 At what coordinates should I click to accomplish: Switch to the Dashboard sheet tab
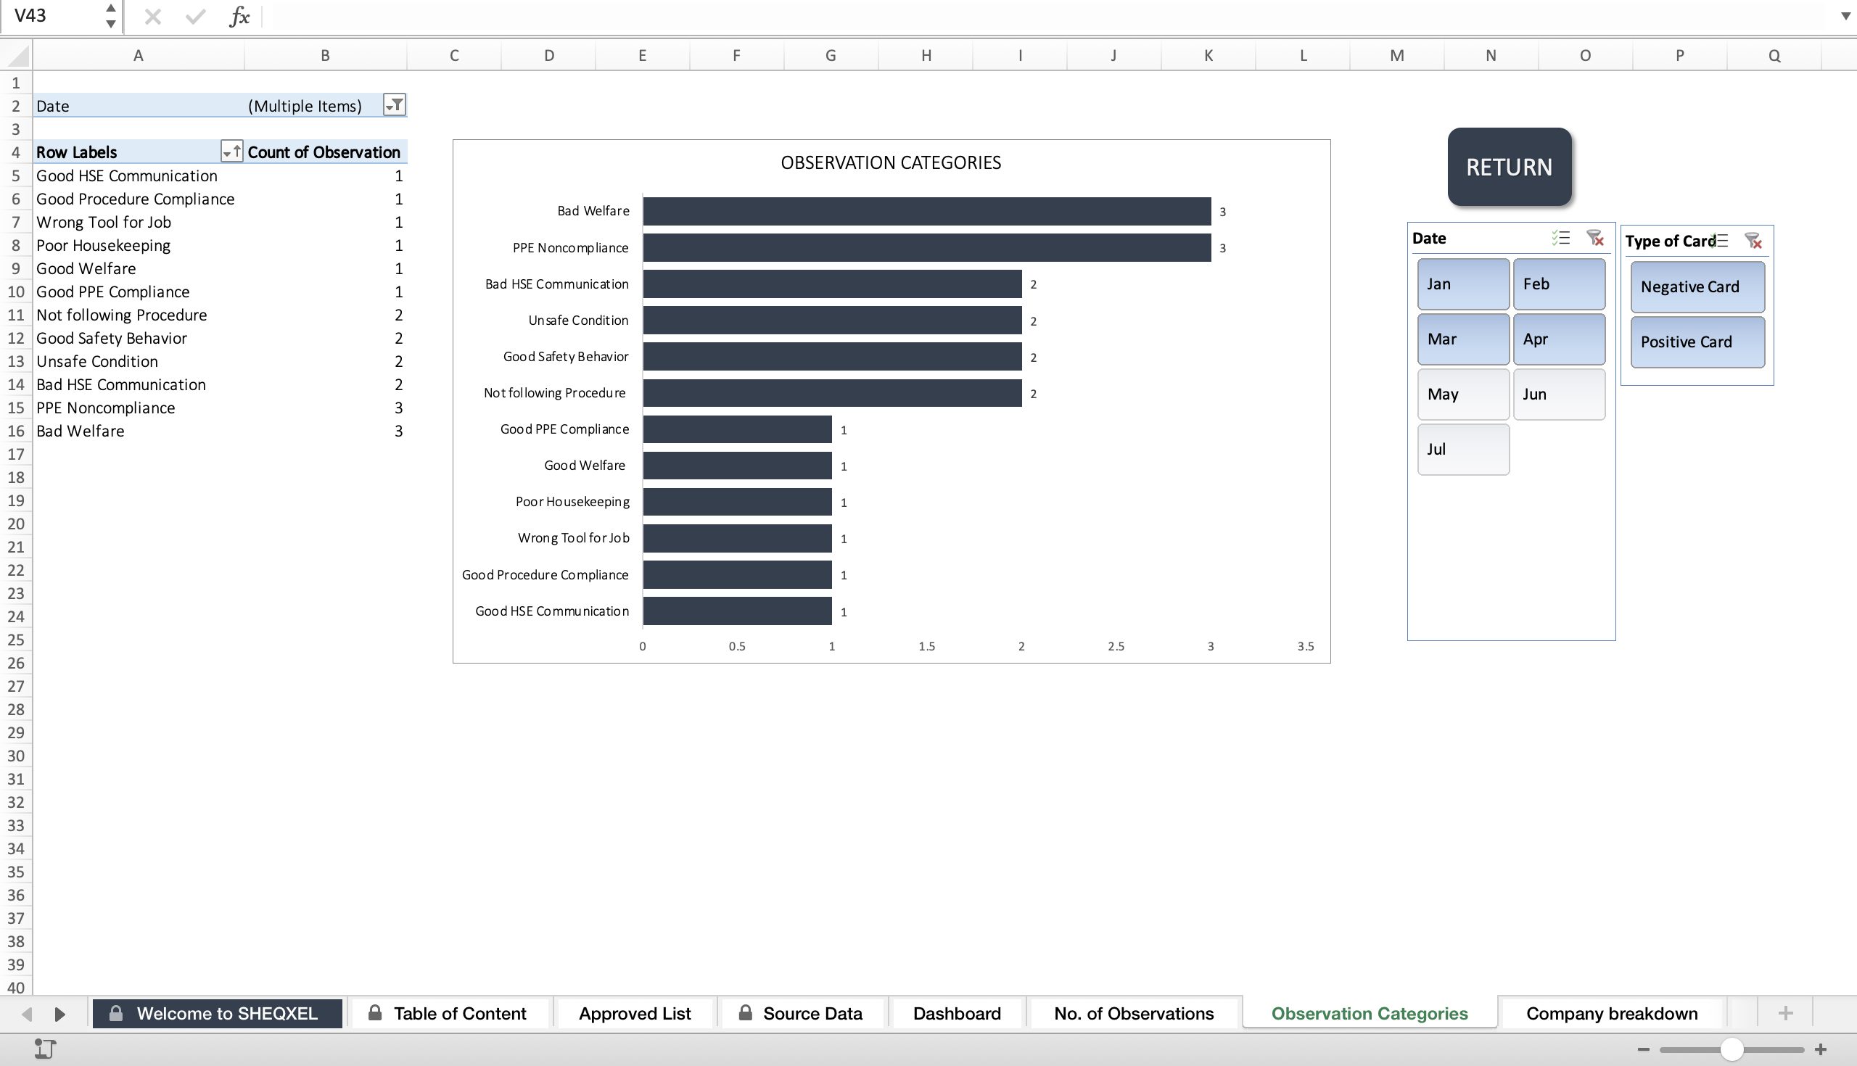(x=956, y=1013)
